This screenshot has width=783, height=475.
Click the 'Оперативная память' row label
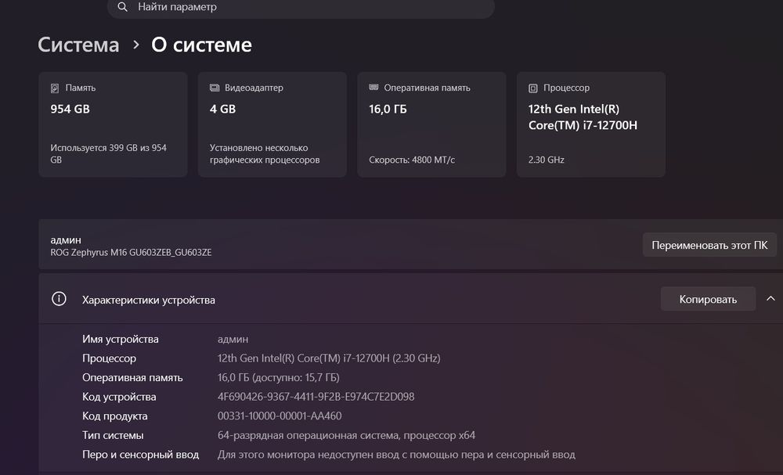[x=132, y=378]
